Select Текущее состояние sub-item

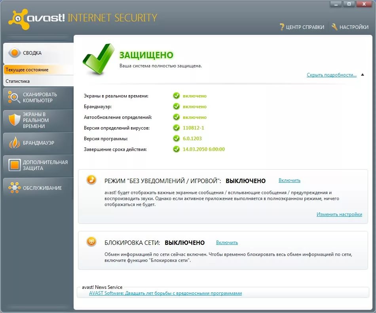click(38, 70)
